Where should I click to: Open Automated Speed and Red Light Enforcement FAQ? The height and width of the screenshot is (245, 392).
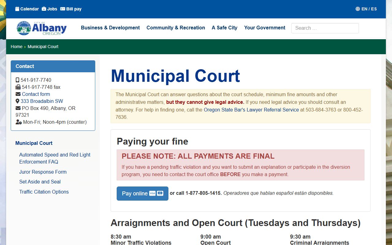pos(55,158)
